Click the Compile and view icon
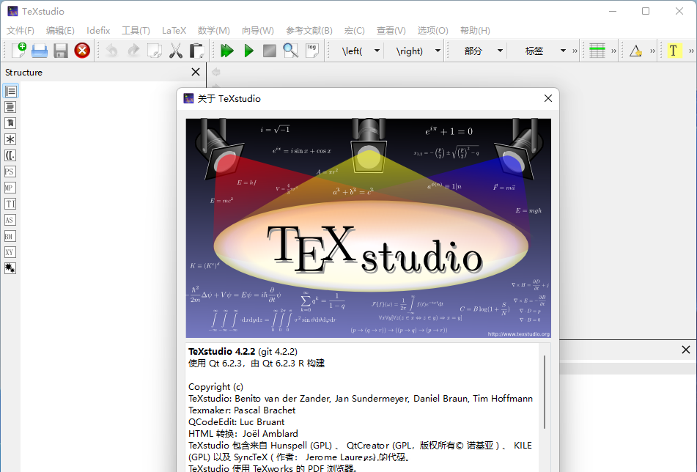Image resolution: width=697 pixels, height=472 pixels. [x=248, y=51]
